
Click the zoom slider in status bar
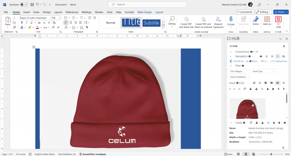(271, 154)
